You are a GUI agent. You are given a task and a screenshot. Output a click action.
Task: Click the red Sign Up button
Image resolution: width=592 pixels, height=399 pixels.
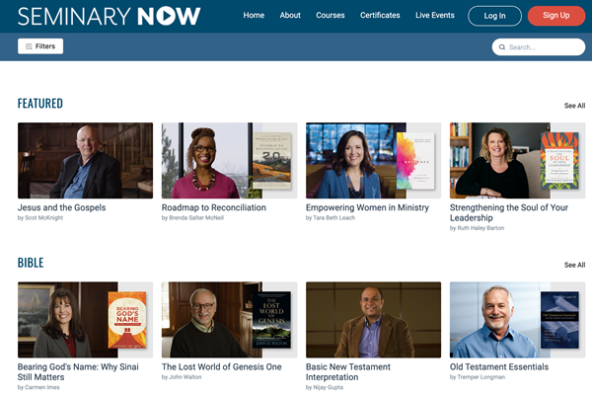pos(556,16)
